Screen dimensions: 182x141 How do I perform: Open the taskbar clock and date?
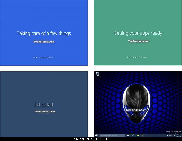[178, 135]
